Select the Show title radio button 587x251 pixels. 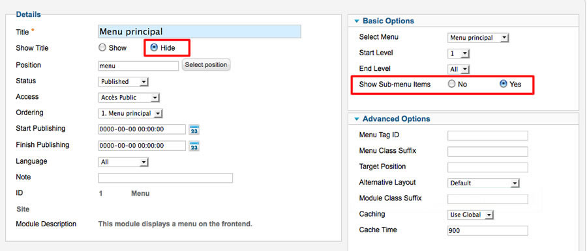pos(102,48)
